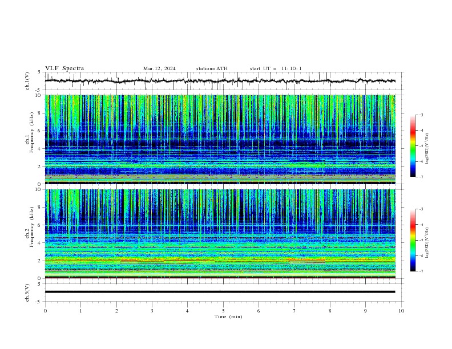This screenshot has height=349, width=452.
Task: Click the ch.1 colorbar log(PSD) label
Action: coord(427,149)
